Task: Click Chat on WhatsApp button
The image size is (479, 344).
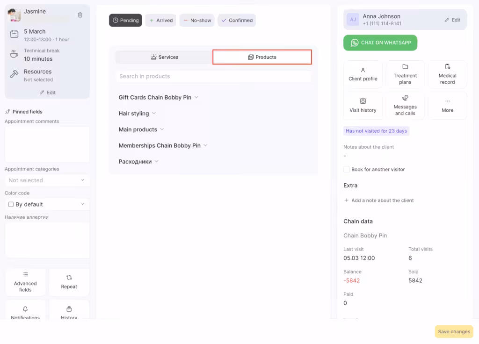Action: point(380,43)
